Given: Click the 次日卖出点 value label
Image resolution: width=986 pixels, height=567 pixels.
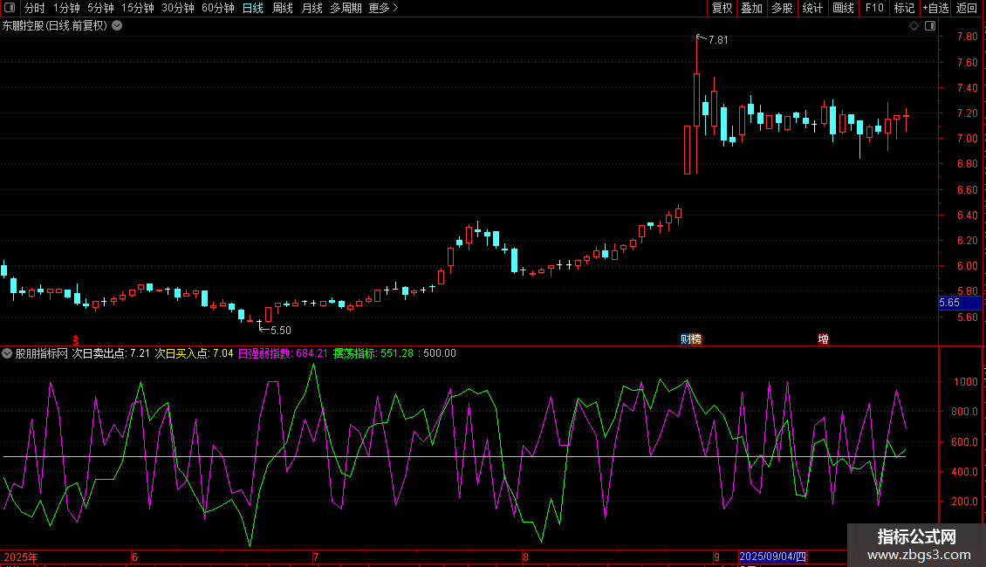Looking at the screenshot, I should pyautogui.click(x=111, y=353).
